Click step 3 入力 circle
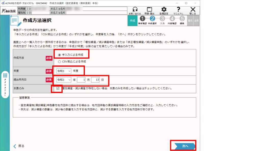The image size is (261, 151). coord(162,19)
